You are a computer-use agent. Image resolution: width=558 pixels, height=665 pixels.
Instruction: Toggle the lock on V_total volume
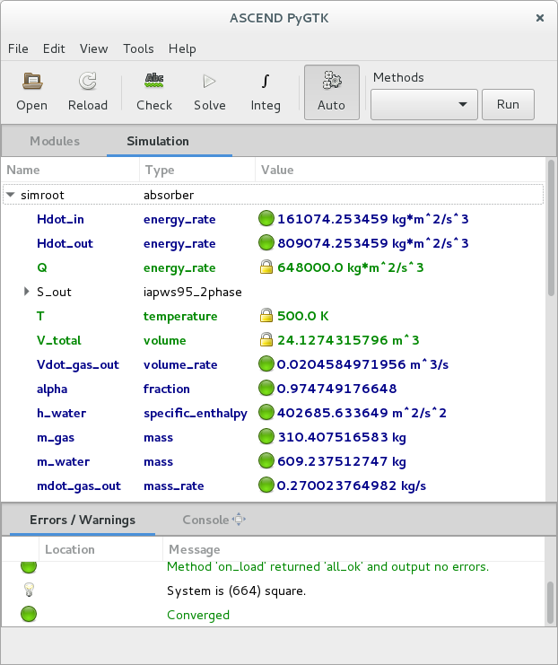[x=266, y=340]
